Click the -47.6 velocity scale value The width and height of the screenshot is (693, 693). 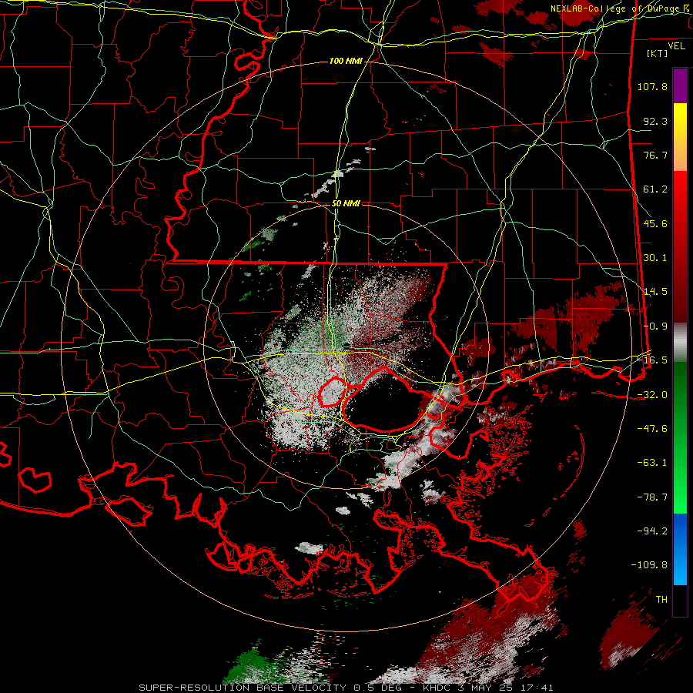click(652, 429)
